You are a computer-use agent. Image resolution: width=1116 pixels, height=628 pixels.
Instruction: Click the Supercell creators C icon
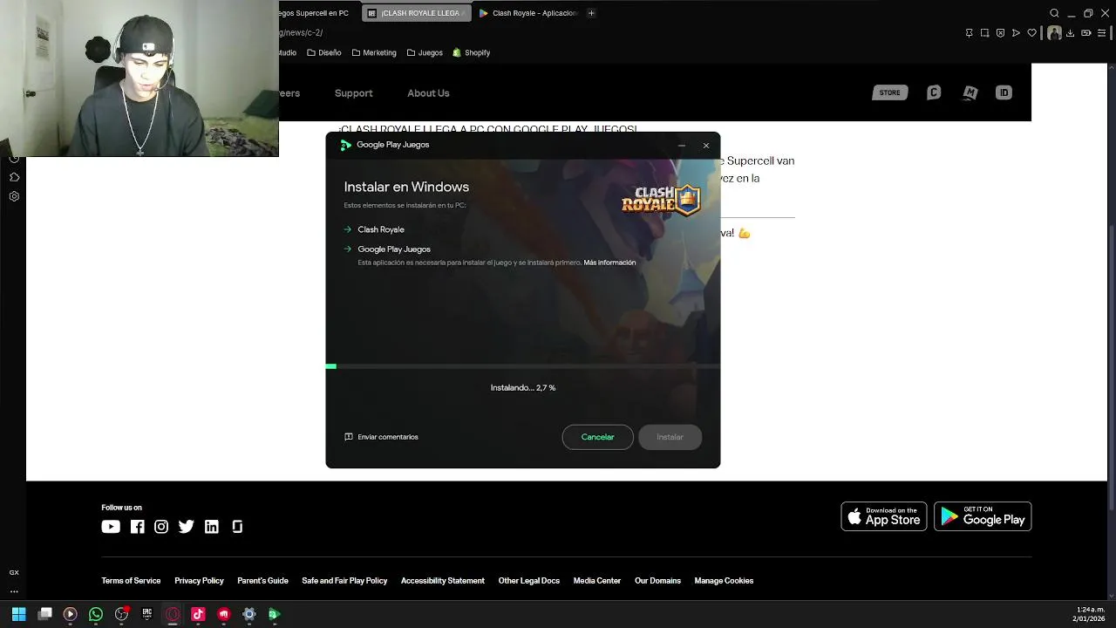(934, 92)
